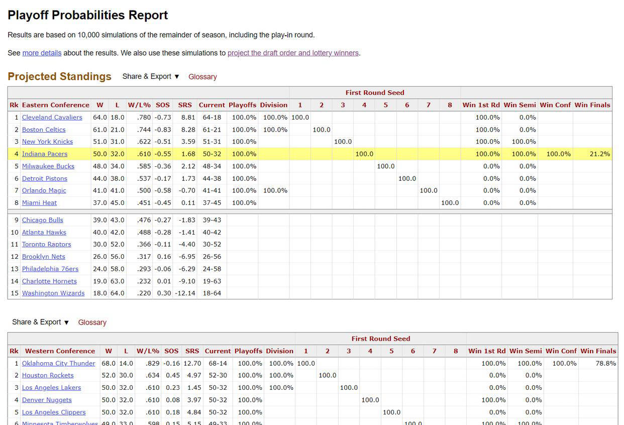Select Hornets current record 19-63
Viewport: 624px width, 425px height.
tap(212, 281)
